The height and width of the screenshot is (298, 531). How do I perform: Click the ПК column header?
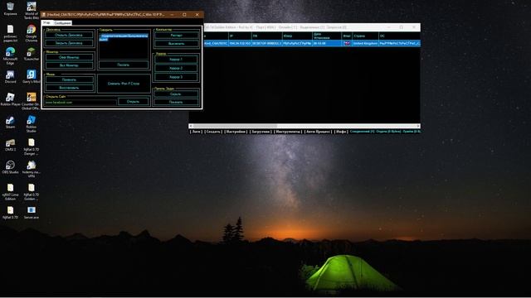pyautogui.click(x=266, y=36)
